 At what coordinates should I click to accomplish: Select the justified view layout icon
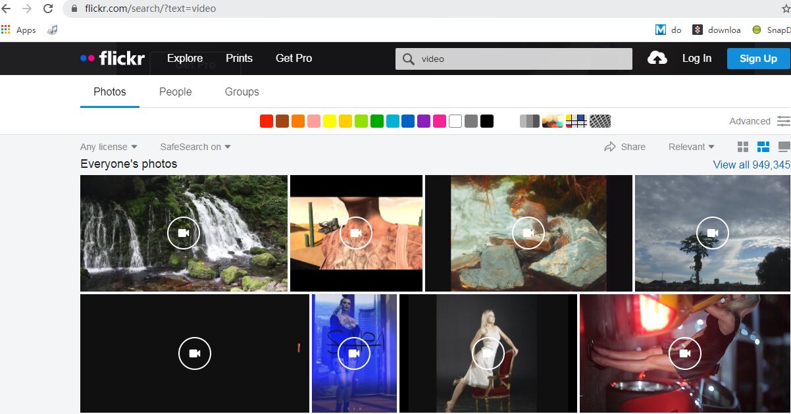tap(763, 147)
